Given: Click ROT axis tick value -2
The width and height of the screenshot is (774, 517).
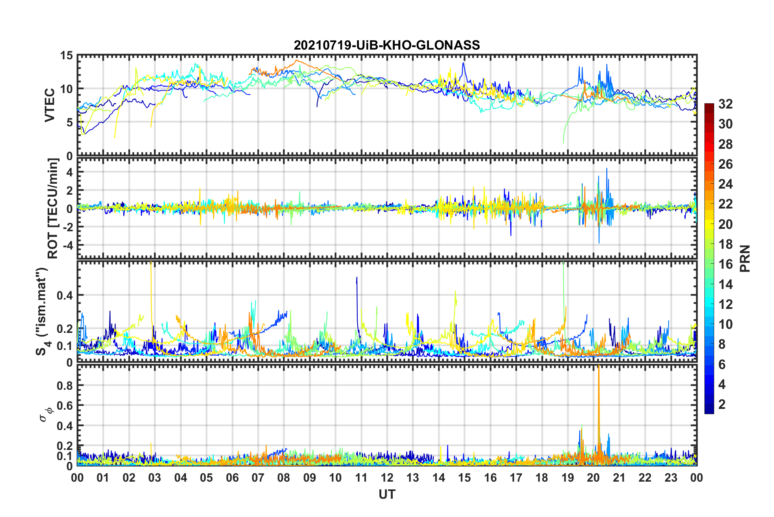Looking at the screenshot, I should (x=68, y=227).
